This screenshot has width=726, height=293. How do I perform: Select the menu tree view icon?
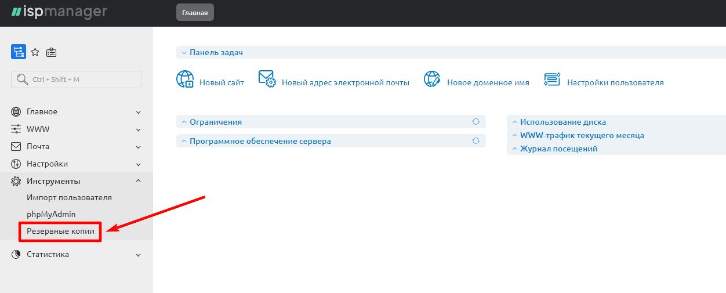[19, 52]
